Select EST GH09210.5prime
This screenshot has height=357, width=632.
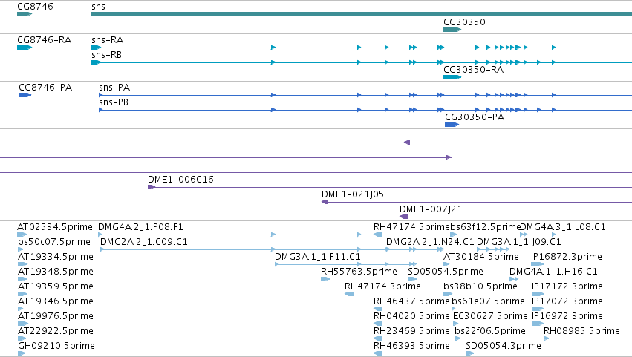[x=22, y=353]
